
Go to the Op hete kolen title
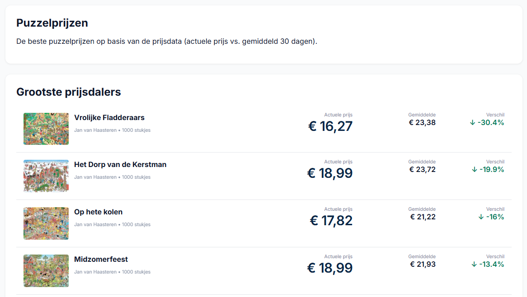[98, 212]
